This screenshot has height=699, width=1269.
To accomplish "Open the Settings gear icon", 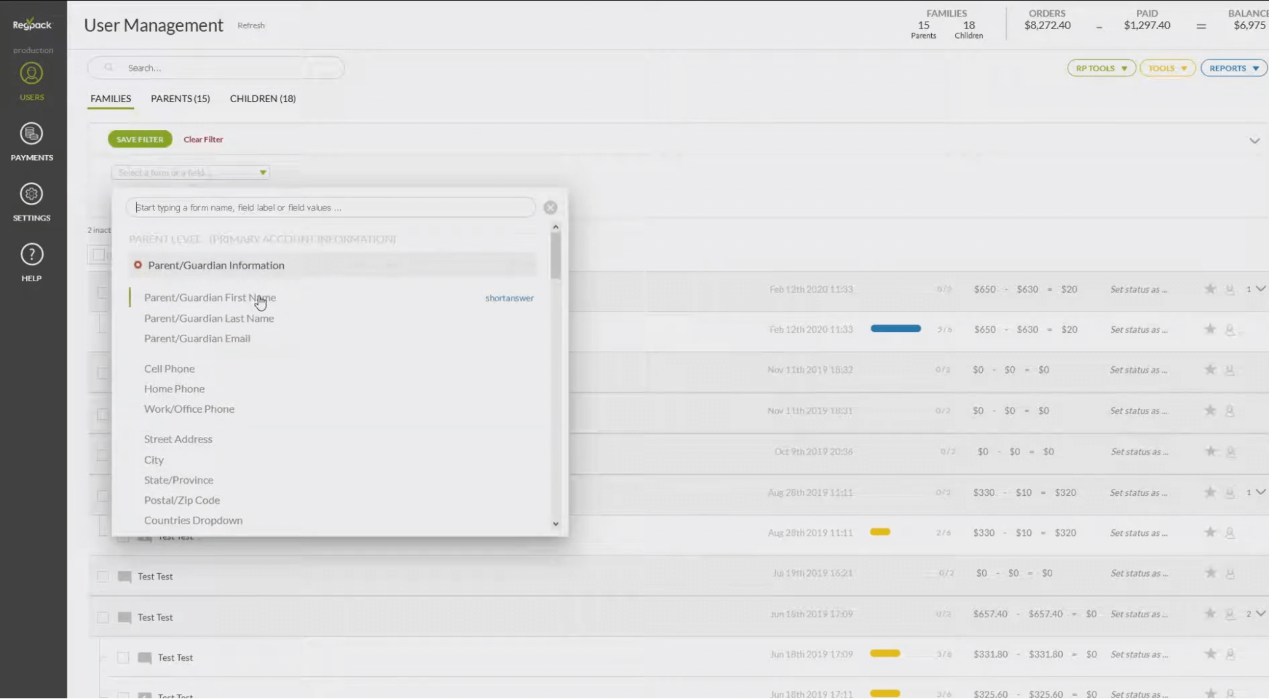I will [x=31, y=194].
